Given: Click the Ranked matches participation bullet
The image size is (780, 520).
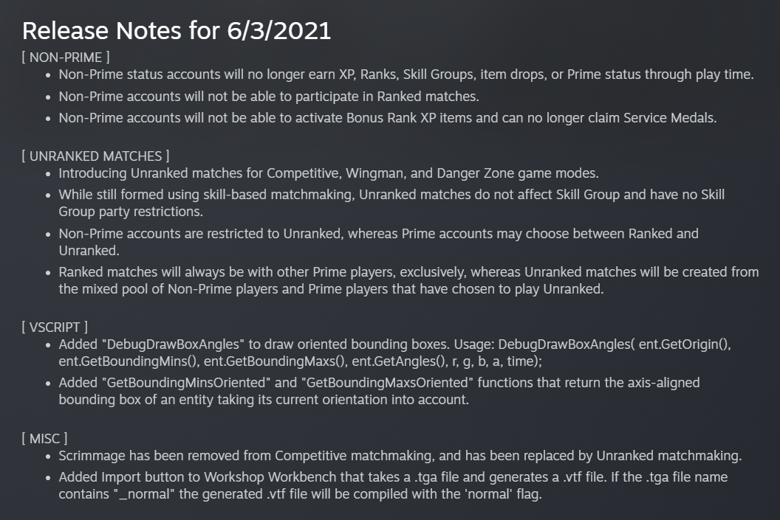Looking at the screenshot, I should coord(269,97).
